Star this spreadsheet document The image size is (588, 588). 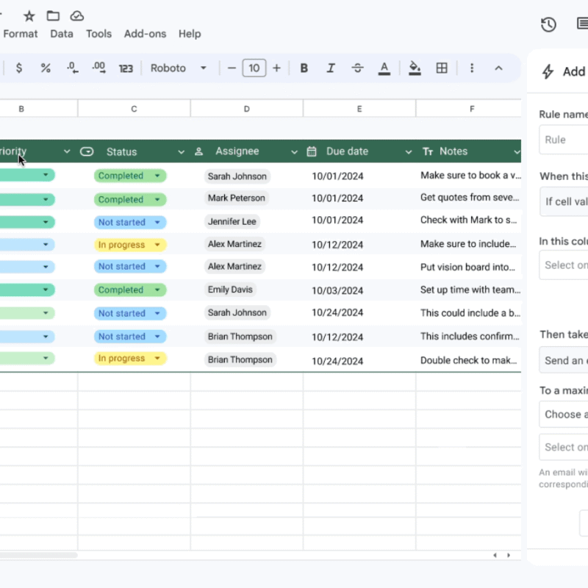point(29,15)
